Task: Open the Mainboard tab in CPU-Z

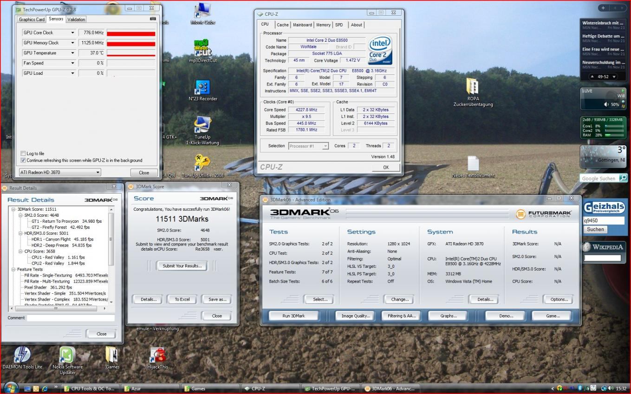Action: click(302, 25)
